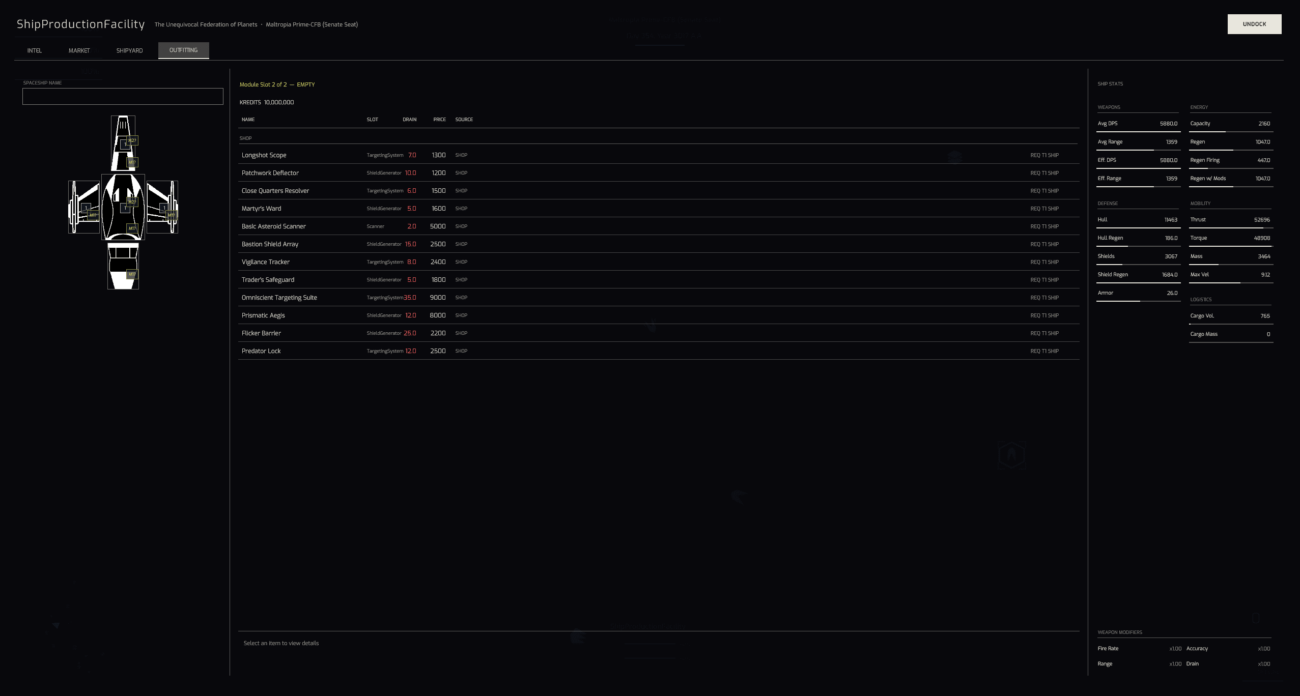Click the lower M1? slot on center hull
This screenshot has width=1300, height=696.
tap(132, 228)
